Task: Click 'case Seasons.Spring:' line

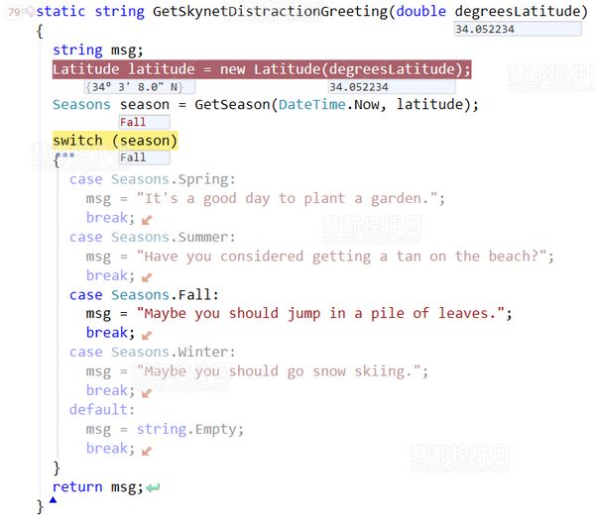Action: (x=153, y=179)
